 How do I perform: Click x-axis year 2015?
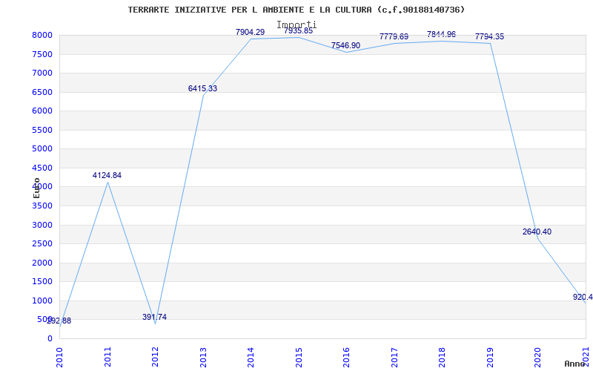tap(299, 358)
